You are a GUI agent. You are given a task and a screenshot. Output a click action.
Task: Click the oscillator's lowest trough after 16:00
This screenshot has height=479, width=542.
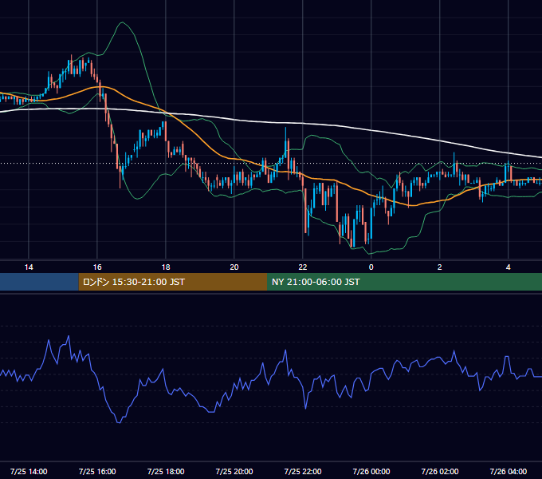point(119,422)
